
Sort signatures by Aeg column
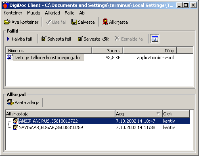point(139,114)
